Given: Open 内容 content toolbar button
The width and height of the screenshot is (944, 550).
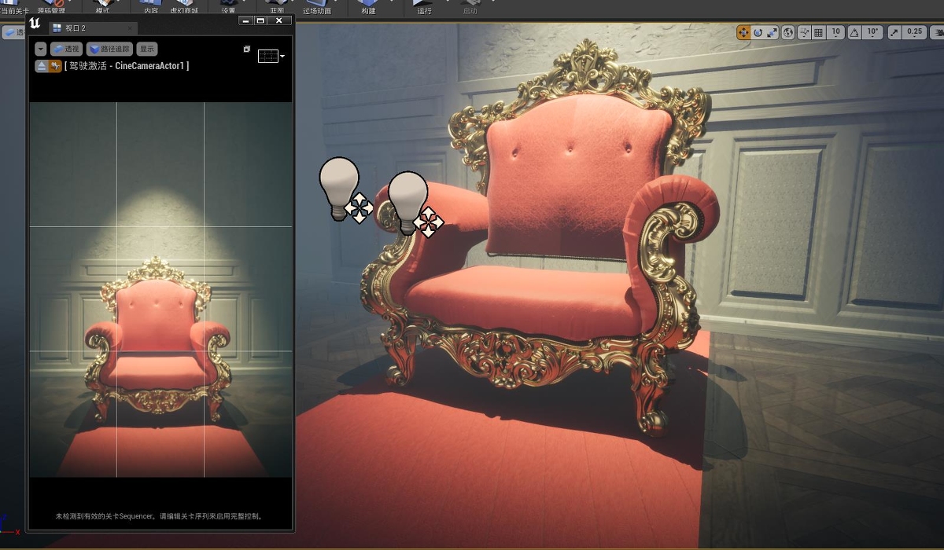Looking at the screenshot, I should [151, 7].
